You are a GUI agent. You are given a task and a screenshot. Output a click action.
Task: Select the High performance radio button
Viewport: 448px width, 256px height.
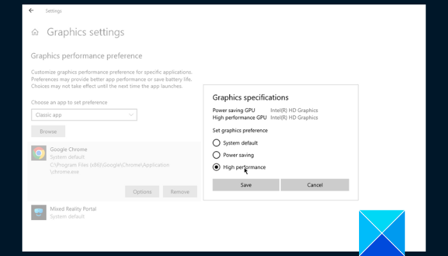pos(216,167)
